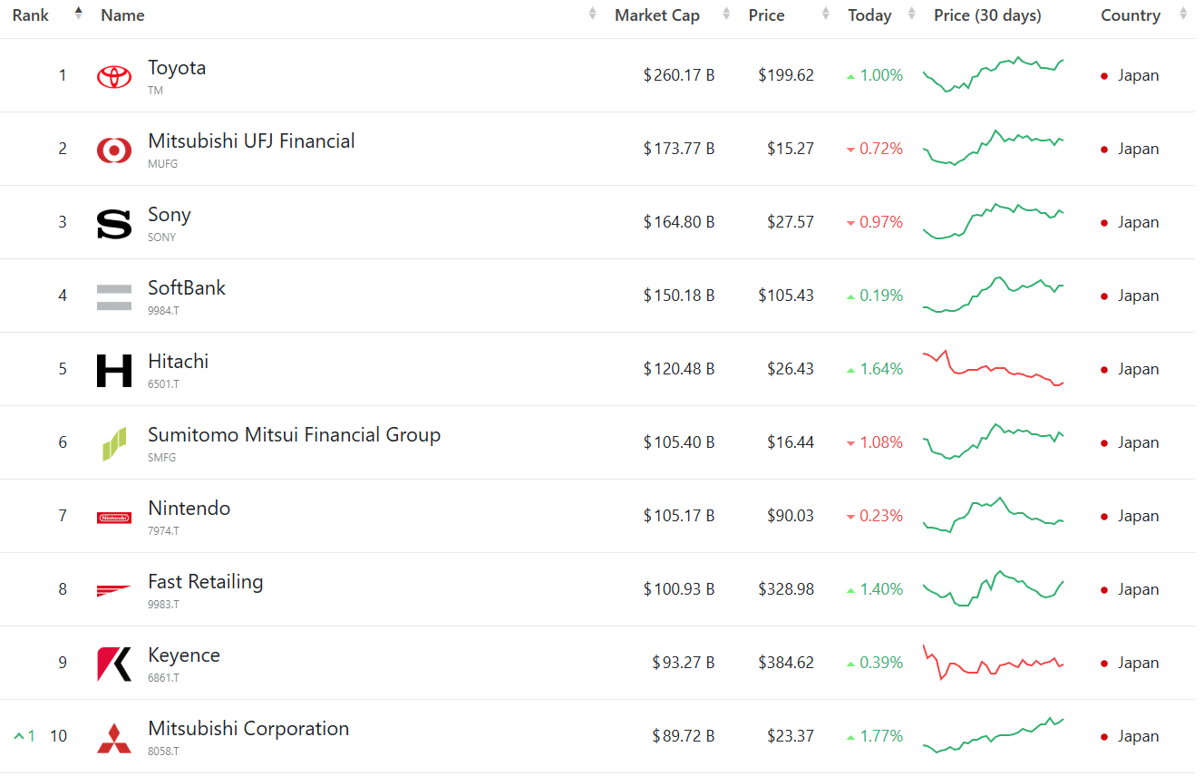The height and width of the screenshot is (776, 1204).
Task: Click the SoftBank logo icon
Action: pyautogui.click(x=114, y=296)
